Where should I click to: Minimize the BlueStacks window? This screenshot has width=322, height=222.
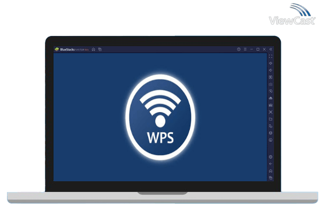pos(251,49)
